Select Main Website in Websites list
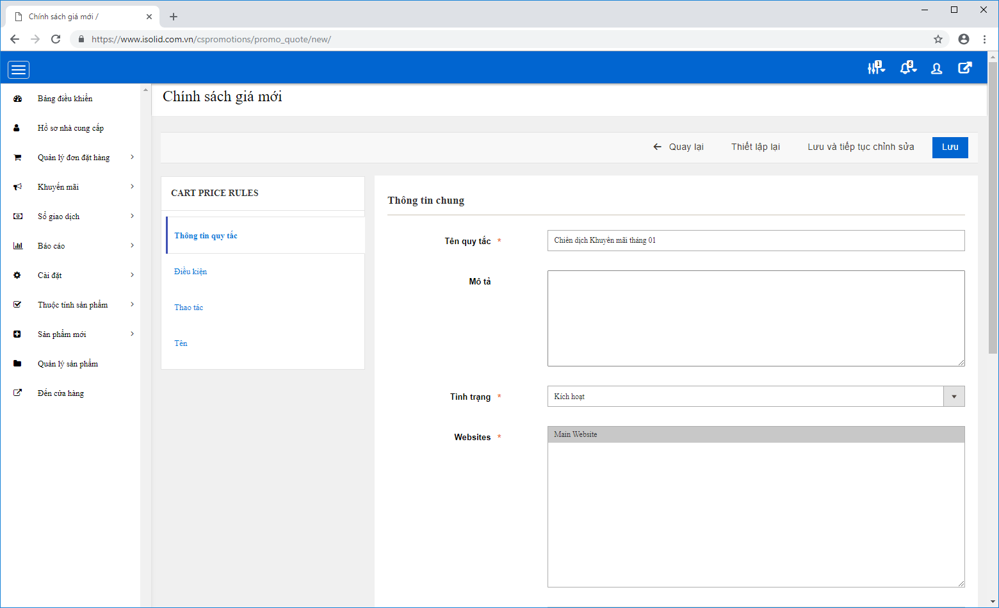Viewport: 999px width, 608px height. coord(756,434)
